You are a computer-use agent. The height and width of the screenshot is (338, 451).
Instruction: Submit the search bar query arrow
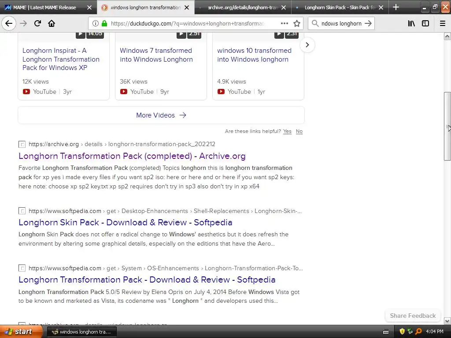click(368, 23)
